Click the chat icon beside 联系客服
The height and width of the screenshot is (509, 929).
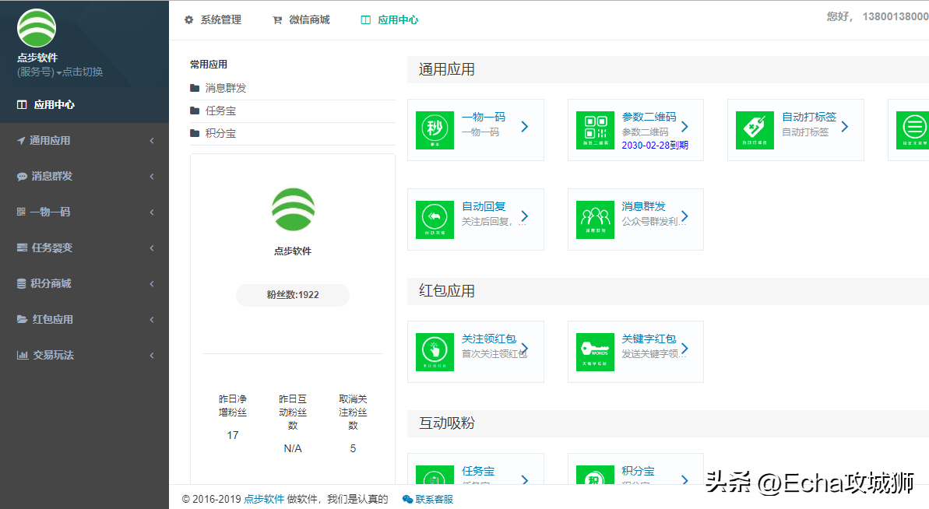point(407,500)
